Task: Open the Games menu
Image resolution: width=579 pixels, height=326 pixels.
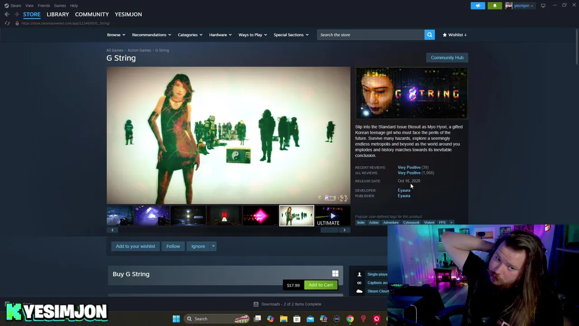Action: point(60,5)
